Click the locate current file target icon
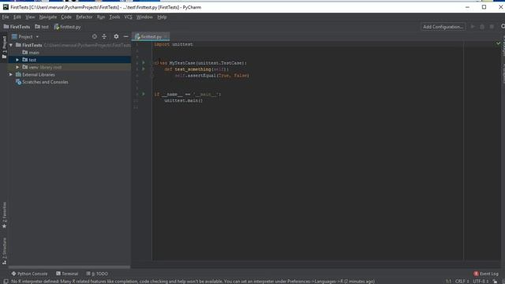 pyautogui.click(x=95, y=37)
